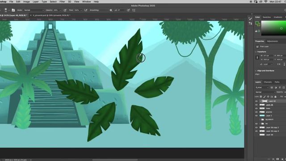This screenshot has width=286, height=161.
Task: Hide Layer 40 with its eye icon
Action: coord(256,101)
